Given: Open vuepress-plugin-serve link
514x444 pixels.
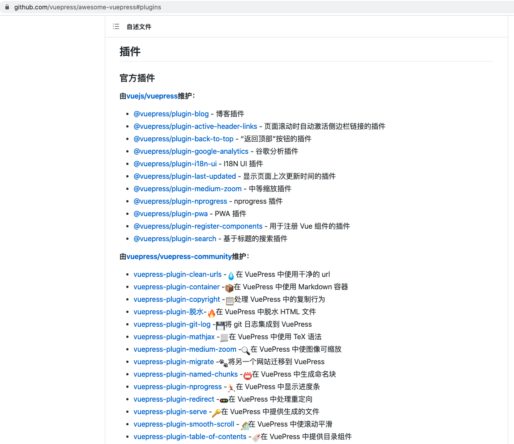Looking at the screenshot, I should click(x=170, y=411).
